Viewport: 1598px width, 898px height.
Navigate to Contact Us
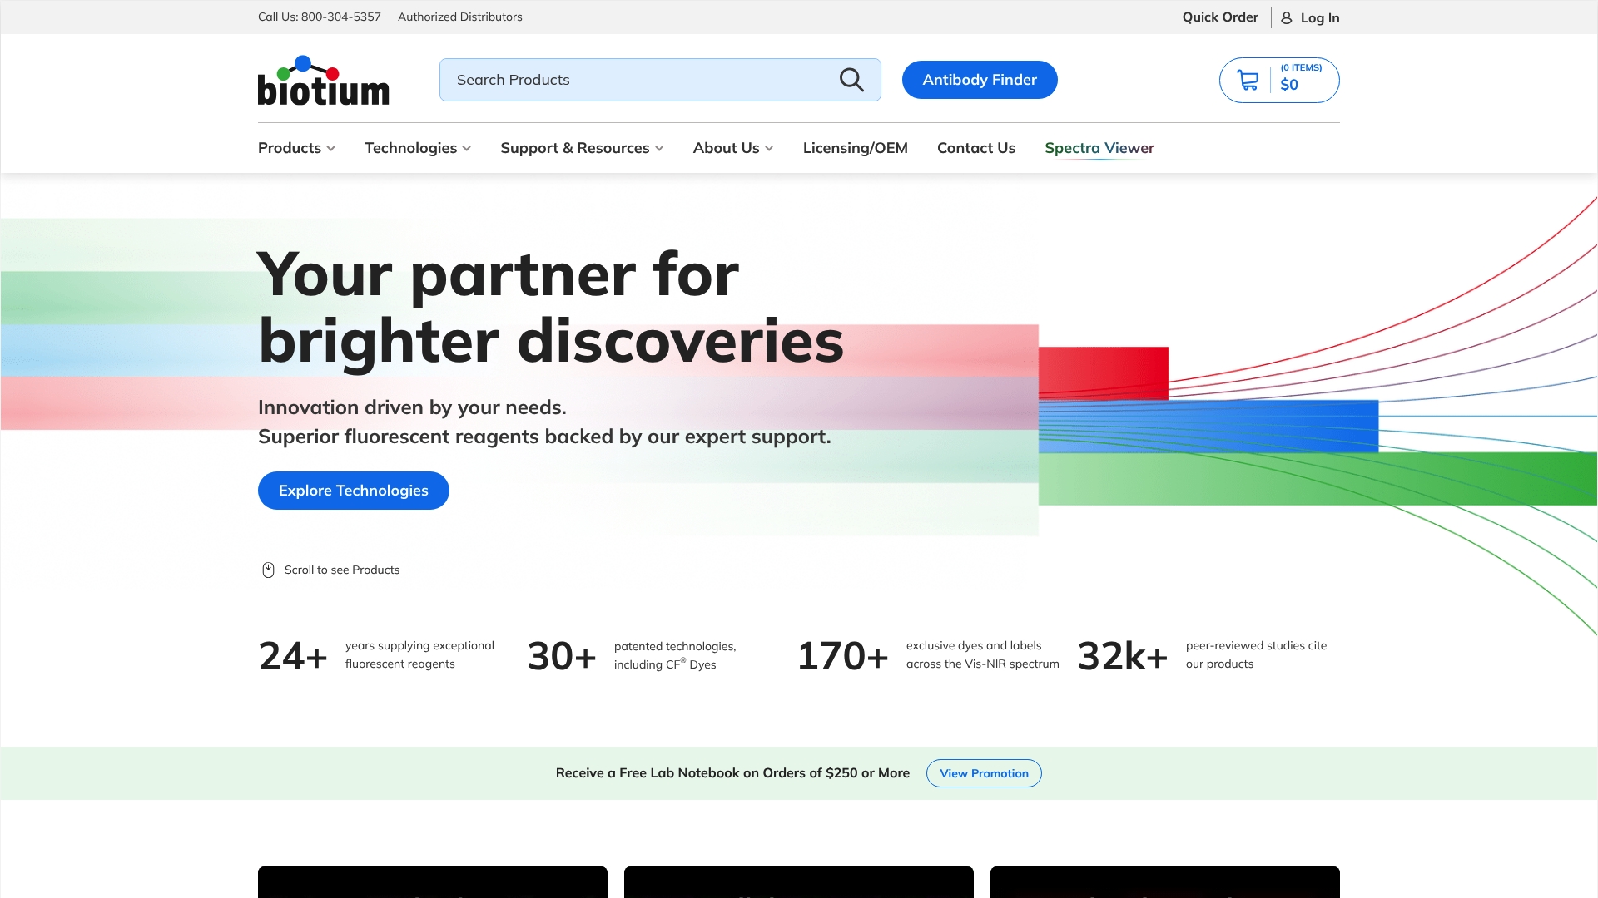(x=975, y=147)
